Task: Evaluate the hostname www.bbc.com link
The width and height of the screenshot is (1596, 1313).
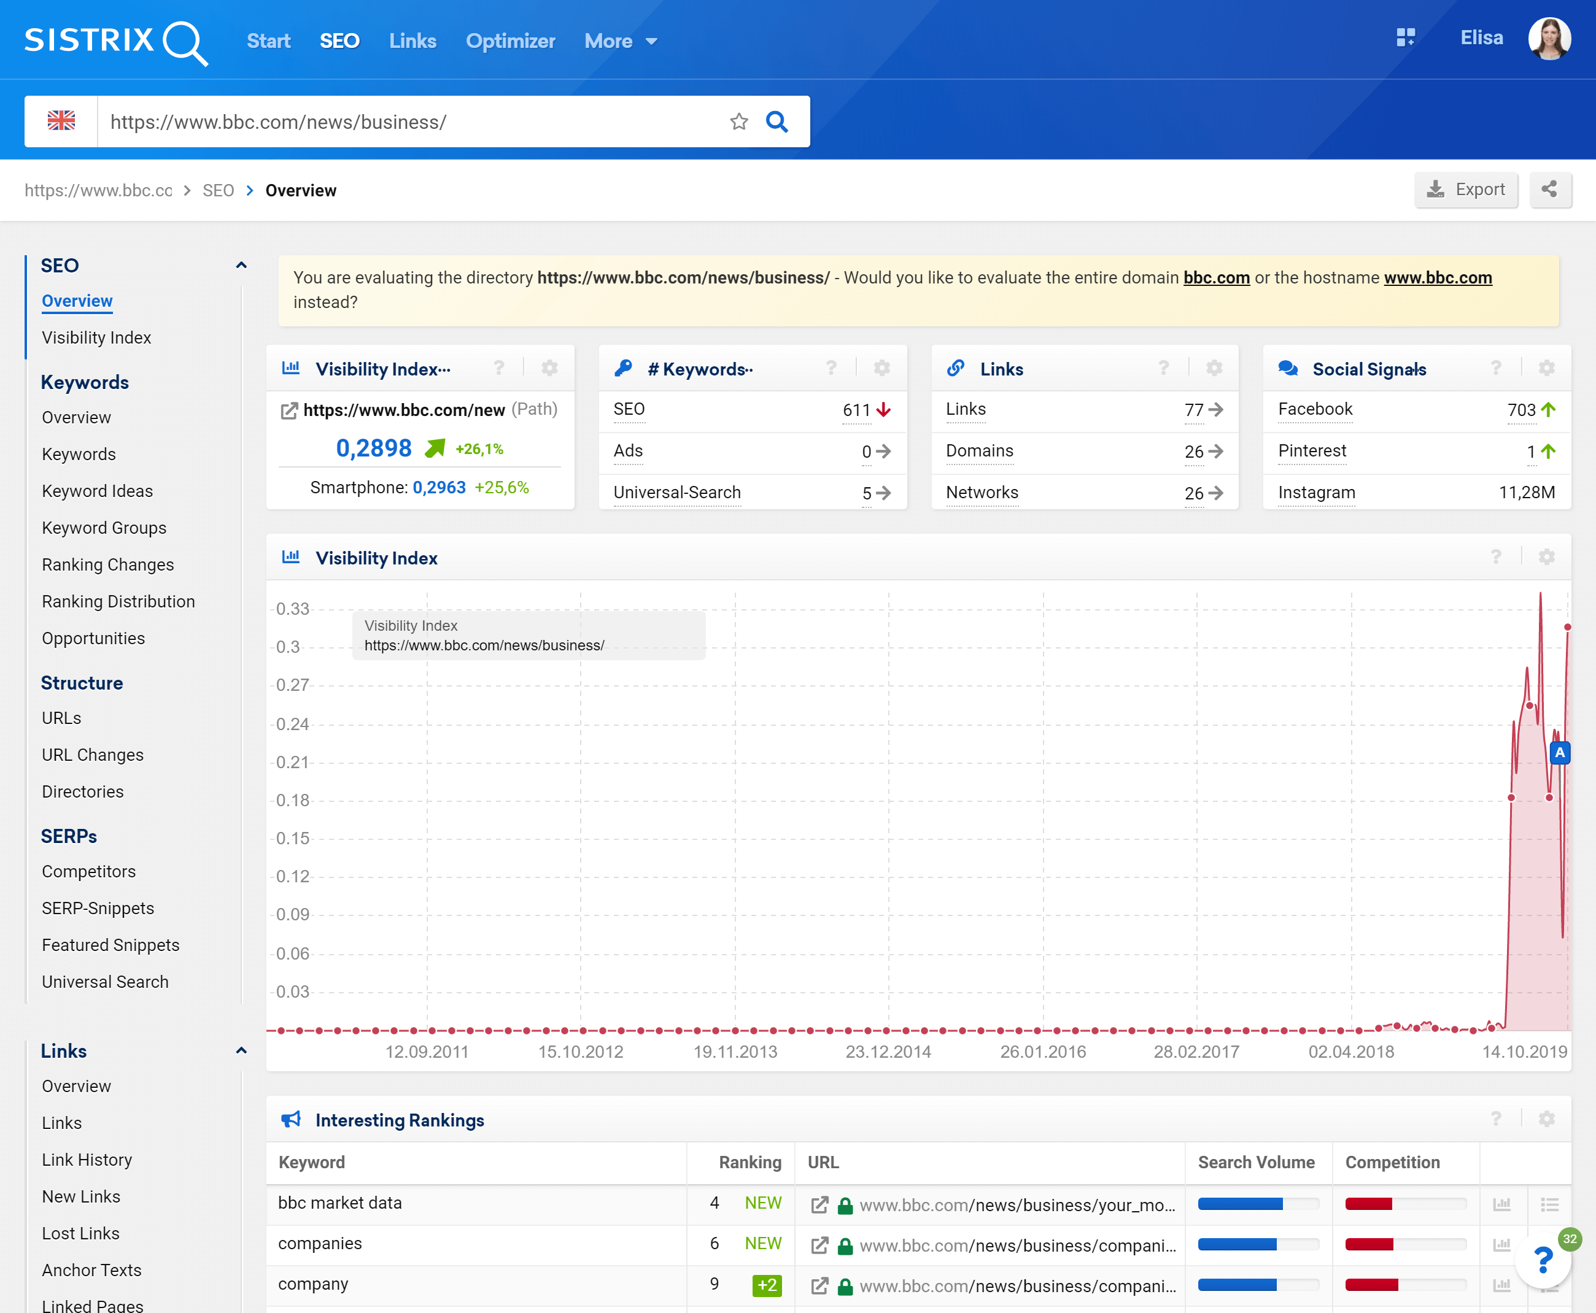Action: [1438, 277]
